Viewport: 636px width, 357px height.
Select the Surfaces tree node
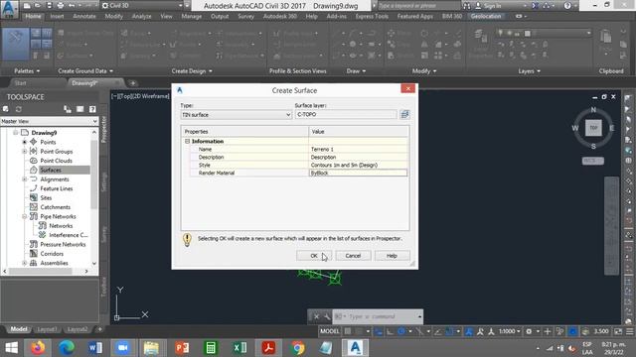pos(51,170)
